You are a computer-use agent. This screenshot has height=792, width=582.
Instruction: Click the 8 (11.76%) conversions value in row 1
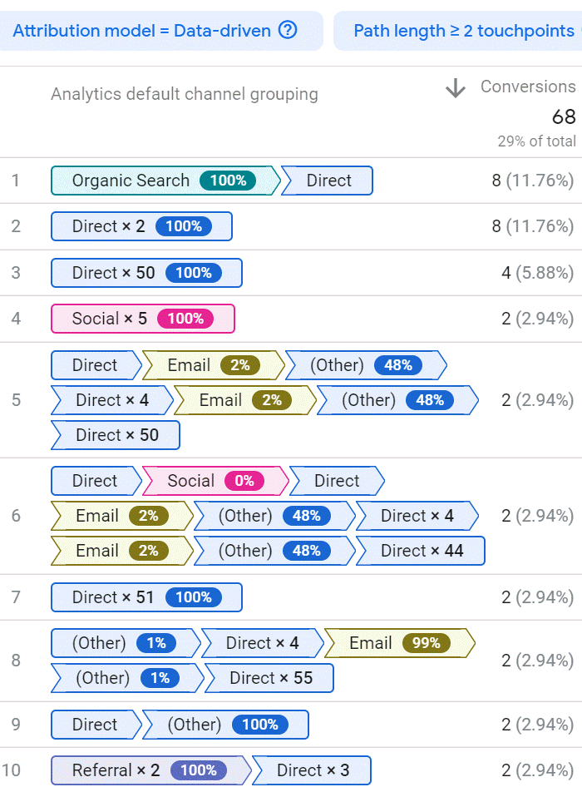[532, 181]
